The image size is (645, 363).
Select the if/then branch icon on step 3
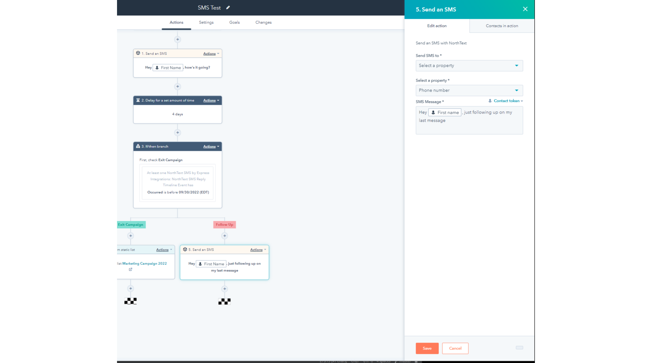pyautogui.click(x=138, y=146)
